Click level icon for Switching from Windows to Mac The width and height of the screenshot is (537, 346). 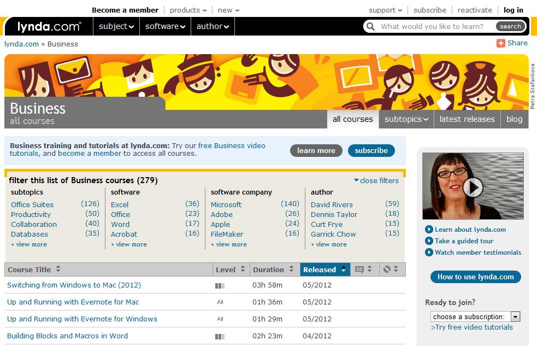pyautogui.click(x=220, y=285)
